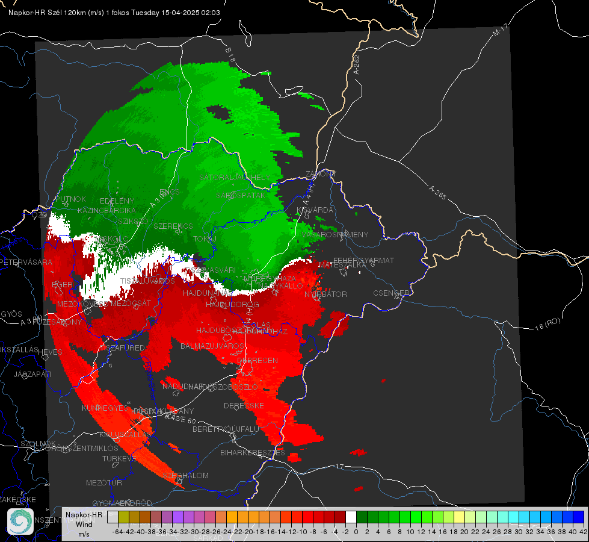Click the 'SZERENCS' town label
The height and width of the screenshot is (542, 589).
[173, 226]
